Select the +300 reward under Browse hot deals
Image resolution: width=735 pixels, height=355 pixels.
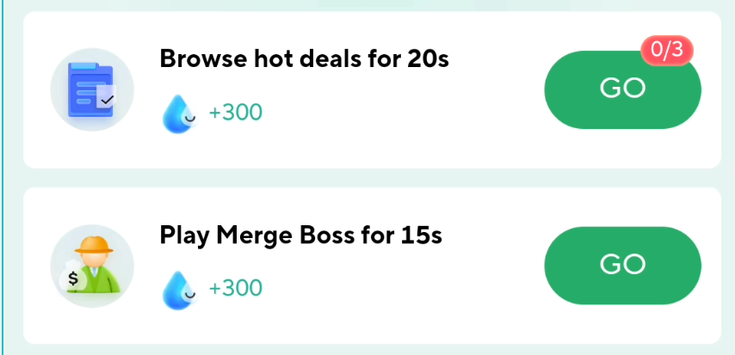pyautogui.click(x=235, y=113)
